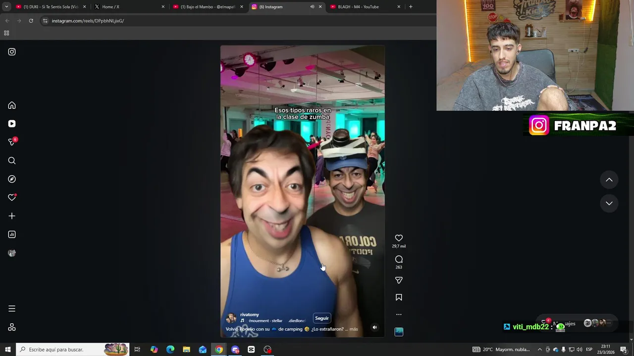Go to previous reel with up chevron
Viewport: 634px width, 356px height.
pos(609,180)
